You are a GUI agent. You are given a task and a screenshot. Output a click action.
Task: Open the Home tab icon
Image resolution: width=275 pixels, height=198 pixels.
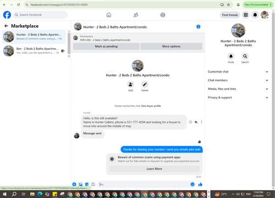point(109,15)
